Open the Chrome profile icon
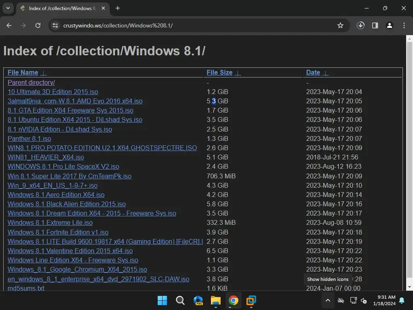Viewport: 413px width, 310px height. point(390,25)
